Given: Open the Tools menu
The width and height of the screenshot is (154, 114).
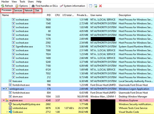Looking at the screenshot, I should coord(22,2).
